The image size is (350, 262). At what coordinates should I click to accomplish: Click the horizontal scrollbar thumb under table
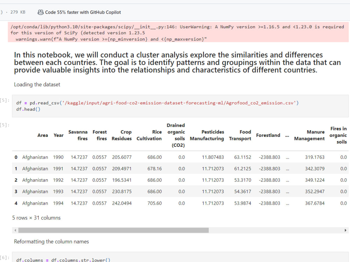click(x=113, y=230)
